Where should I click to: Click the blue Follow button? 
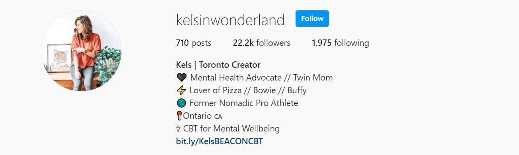[x=312, y=19]
